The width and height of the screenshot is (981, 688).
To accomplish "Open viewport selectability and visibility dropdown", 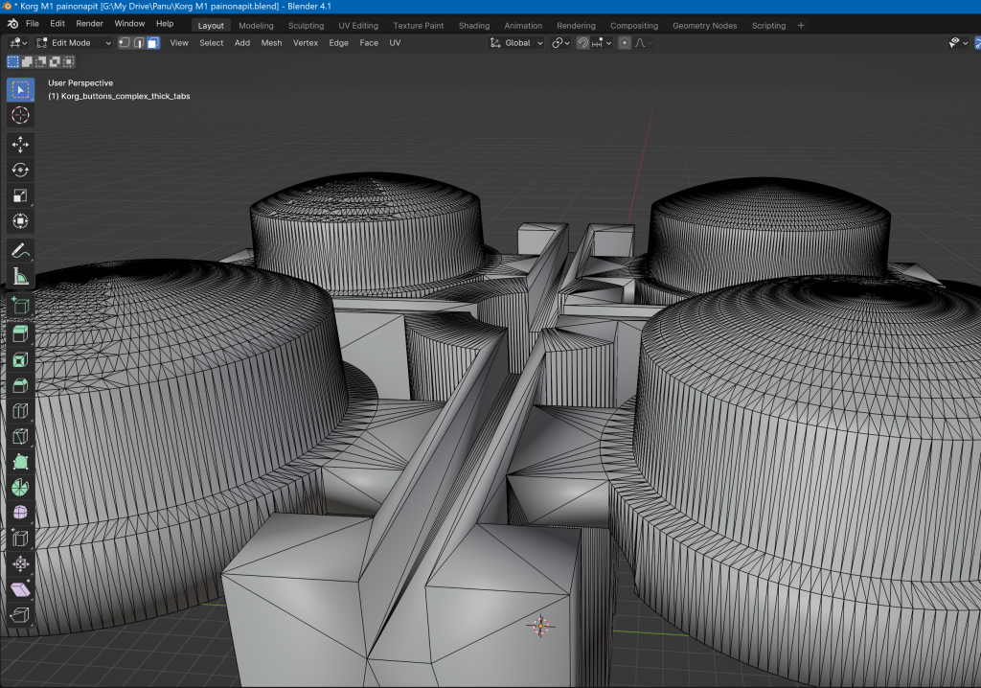I will (x=958, y=42).
